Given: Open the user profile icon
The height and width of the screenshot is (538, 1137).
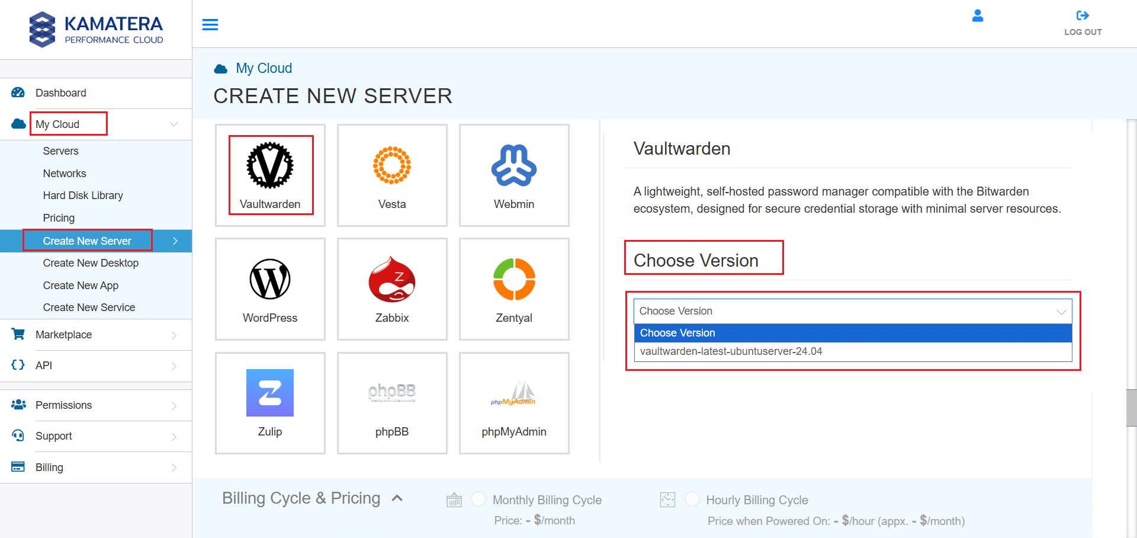Looking at the screenshot, I should pyautogui.click(x=978, y=16).
